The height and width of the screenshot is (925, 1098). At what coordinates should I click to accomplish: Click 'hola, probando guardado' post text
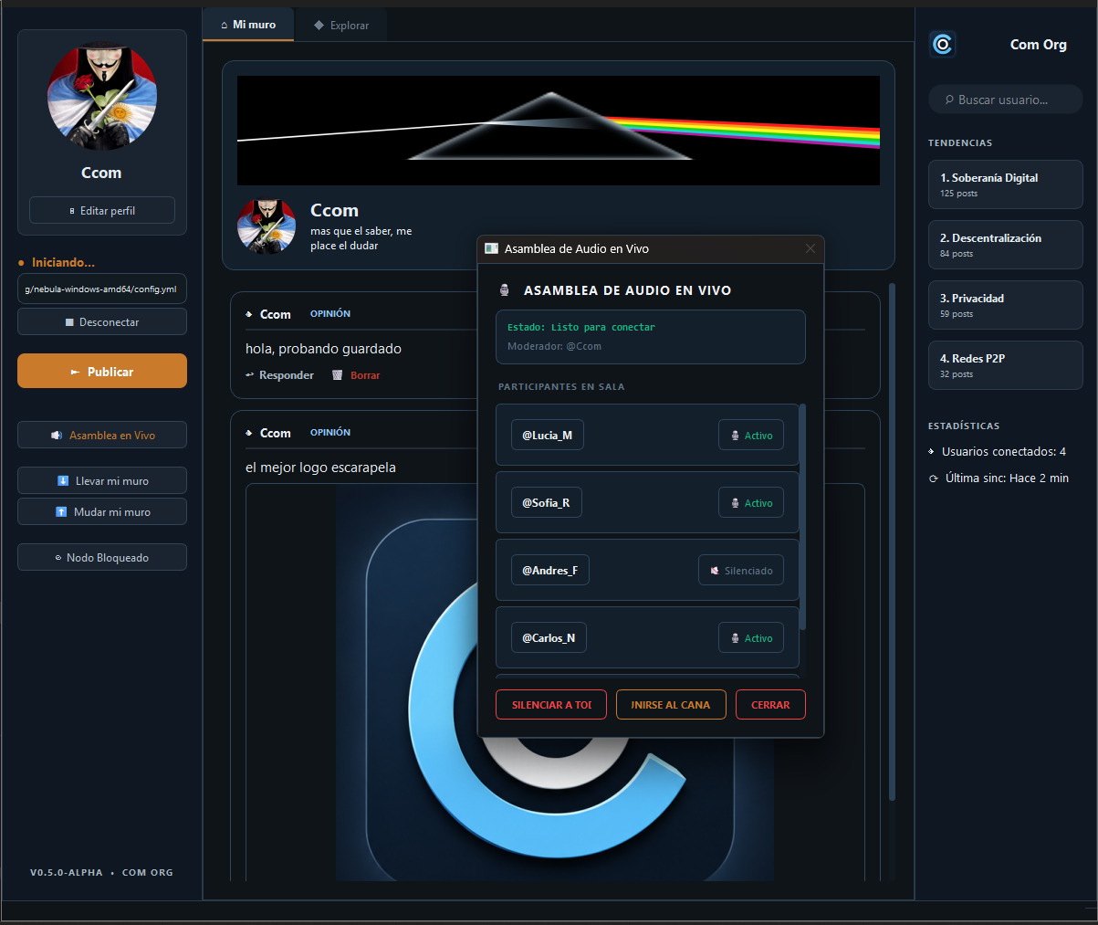point(323,349)
